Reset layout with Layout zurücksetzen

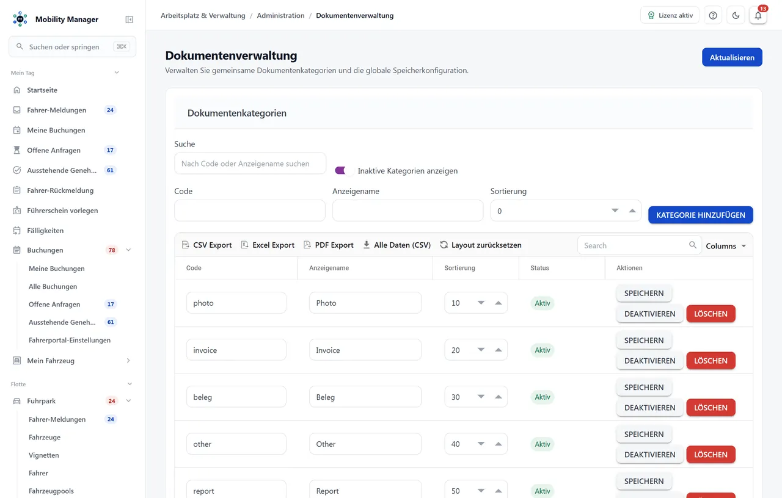click(481, 245)
